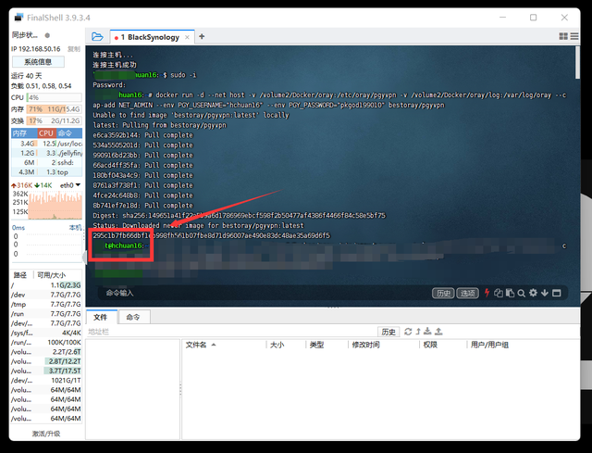Open the connection manager folder icon

tap(97, 37)
